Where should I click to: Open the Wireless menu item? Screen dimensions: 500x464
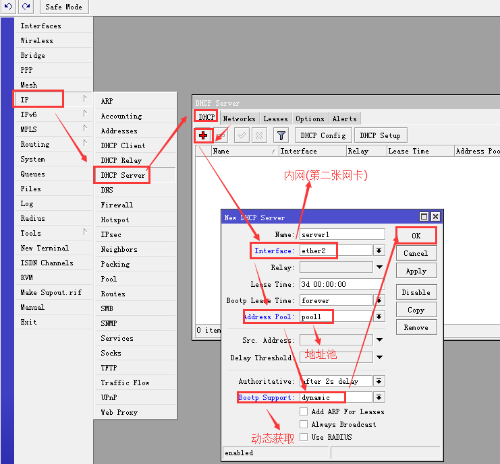(x=53, y=40)
